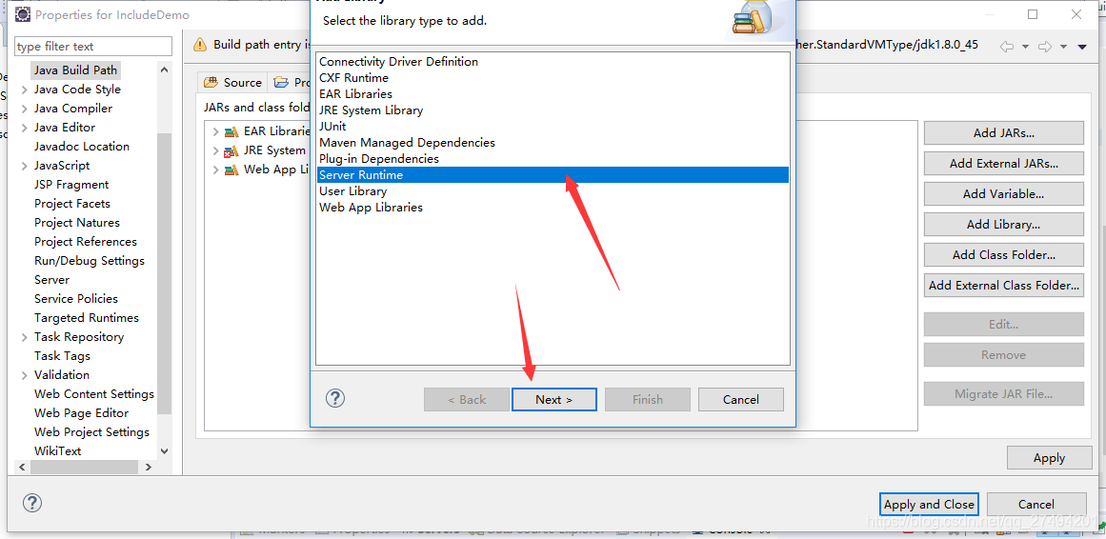Open JSP Fragment page

pyautogui.click(x=71, y=184)
